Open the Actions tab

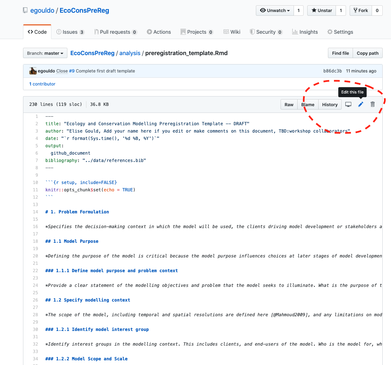pyautogui.click(x=159, y=32)
